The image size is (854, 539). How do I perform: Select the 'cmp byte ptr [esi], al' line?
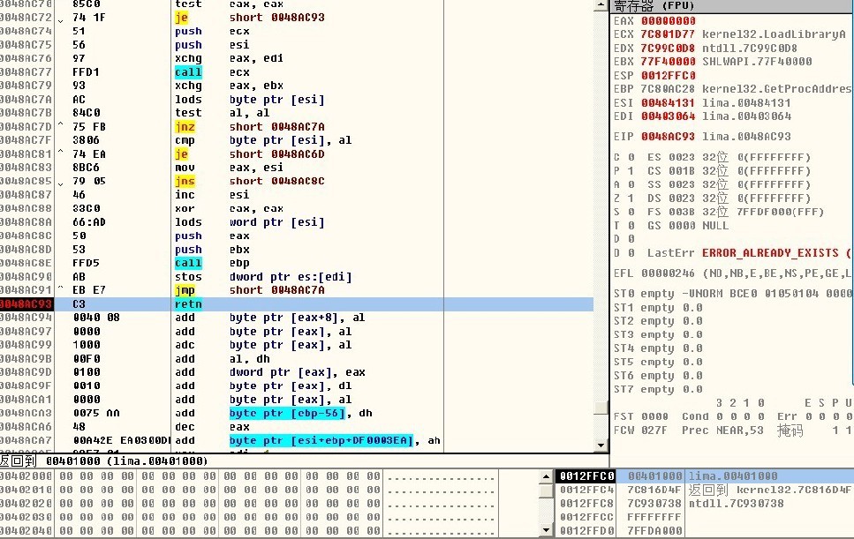263,140
